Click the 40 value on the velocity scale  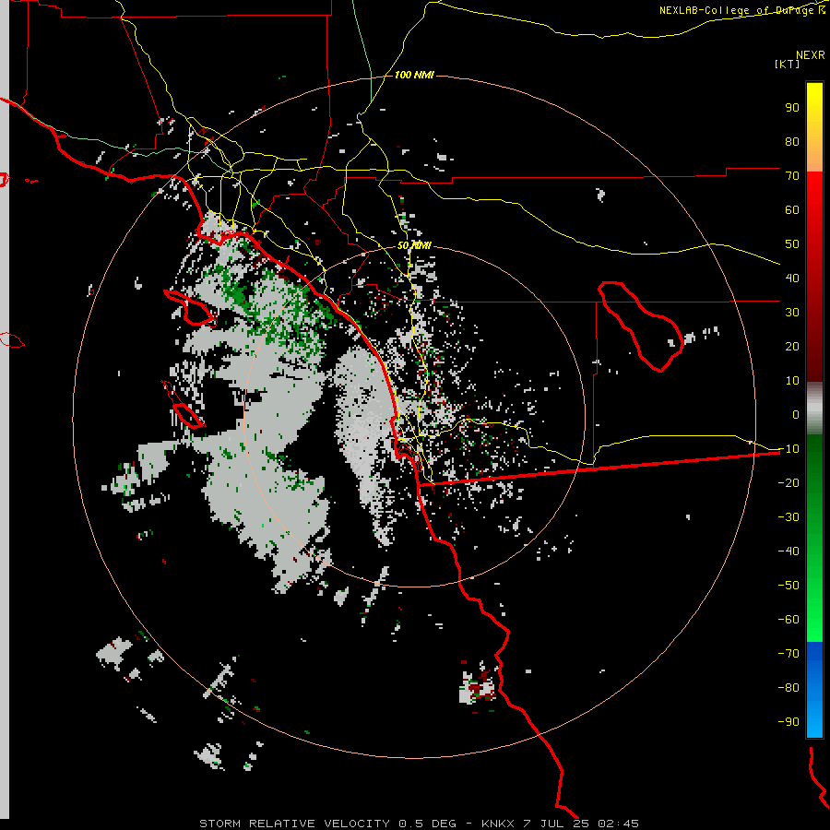792,279
